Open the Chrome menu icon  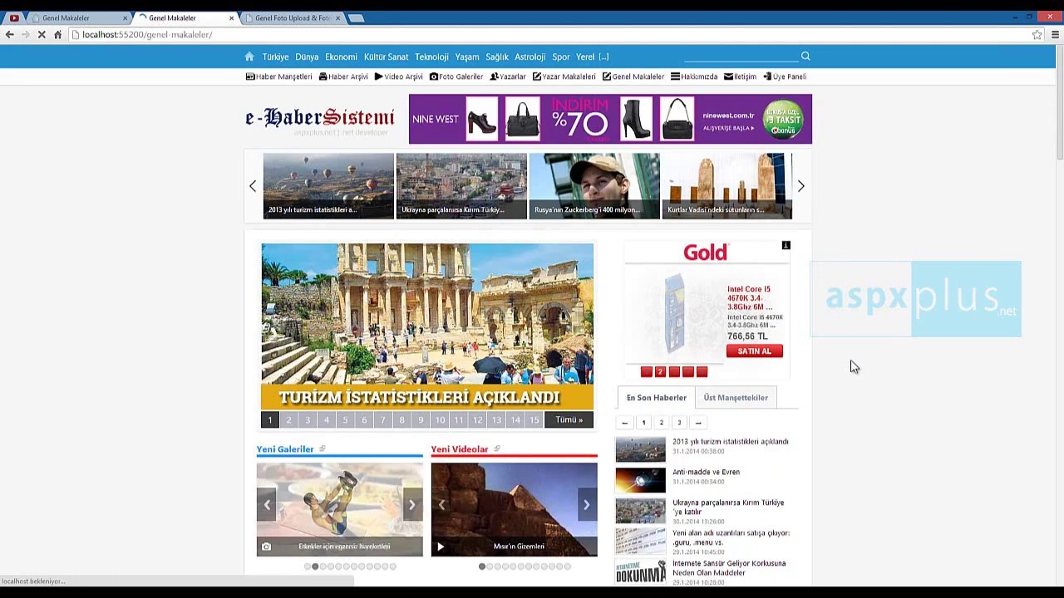coord(1055,35)
